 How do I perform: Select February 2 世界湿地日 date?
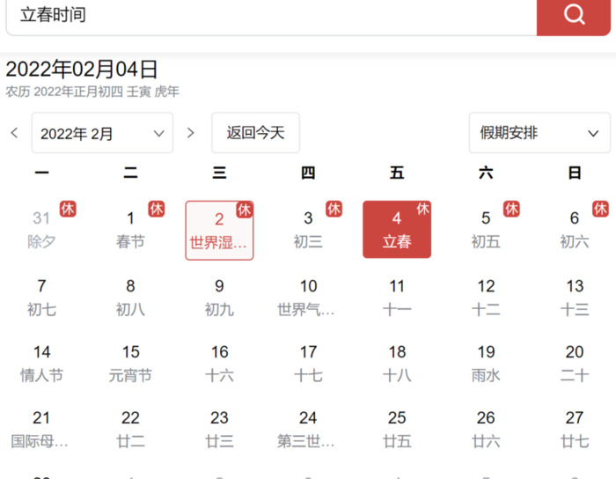click(219, 230)
